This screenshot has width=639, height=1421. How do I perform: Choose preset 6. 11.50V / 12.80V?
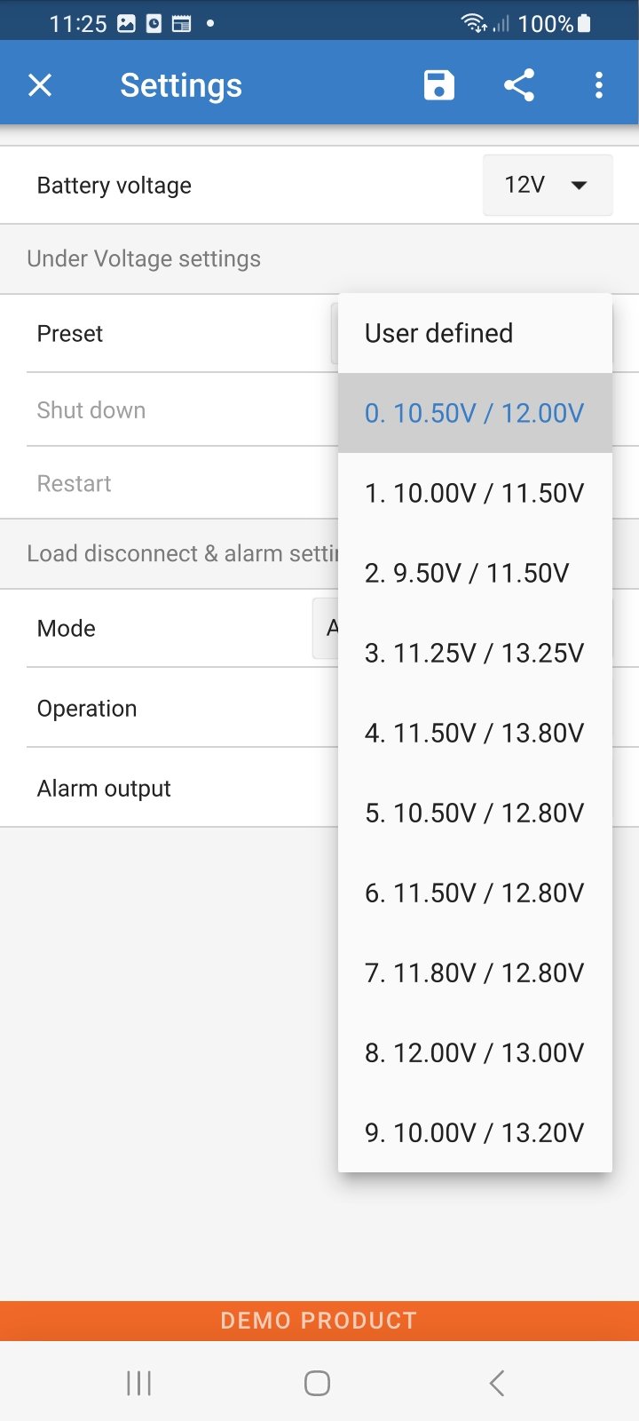475,893
